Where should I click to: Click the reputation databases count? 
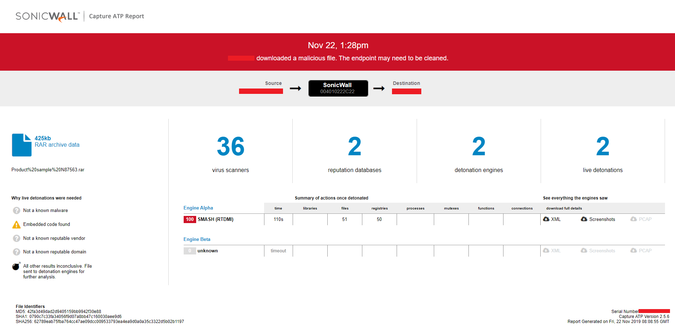click(354, 146)
